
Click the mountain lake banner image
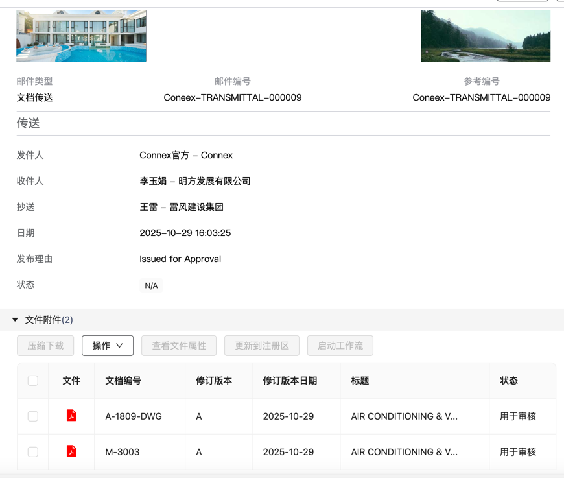(x=485, y=36)
